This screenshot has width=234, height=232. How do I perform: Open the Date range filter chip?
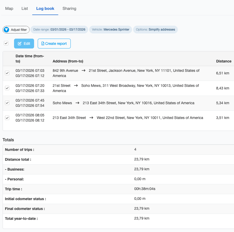tap(59, 30)
